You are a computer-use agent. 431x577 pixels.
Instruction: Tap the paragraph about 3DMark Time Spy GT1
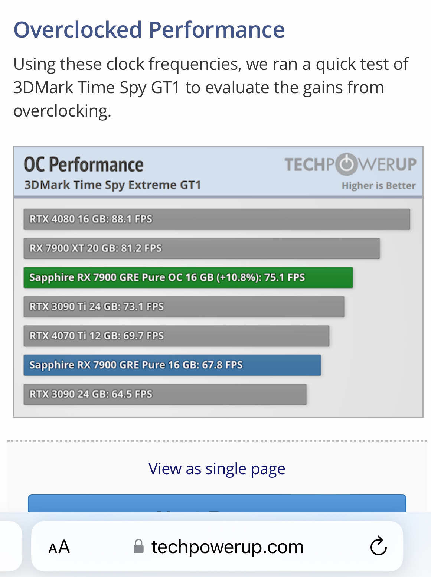tap(211, 87)
